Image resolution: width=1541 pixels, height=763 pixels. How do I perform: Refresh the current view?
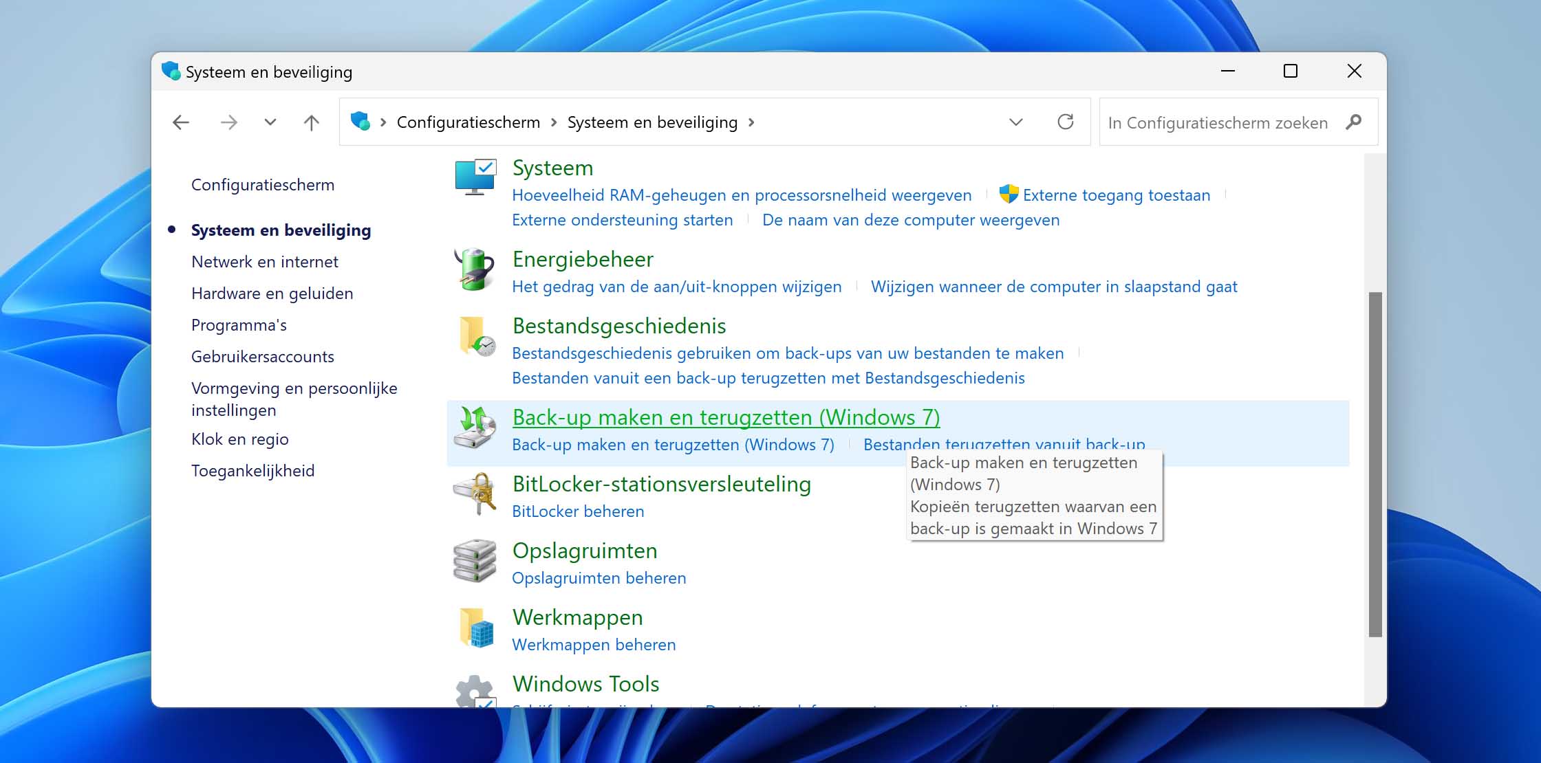(1066, 122)
